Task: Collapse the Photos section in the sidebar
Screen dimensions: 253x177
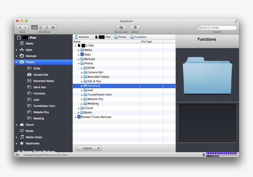Action: coord(17,62)
